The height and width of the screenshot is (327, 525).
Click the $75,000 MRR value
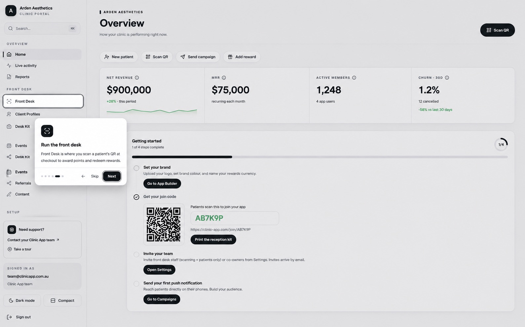[x=230, y=90]
